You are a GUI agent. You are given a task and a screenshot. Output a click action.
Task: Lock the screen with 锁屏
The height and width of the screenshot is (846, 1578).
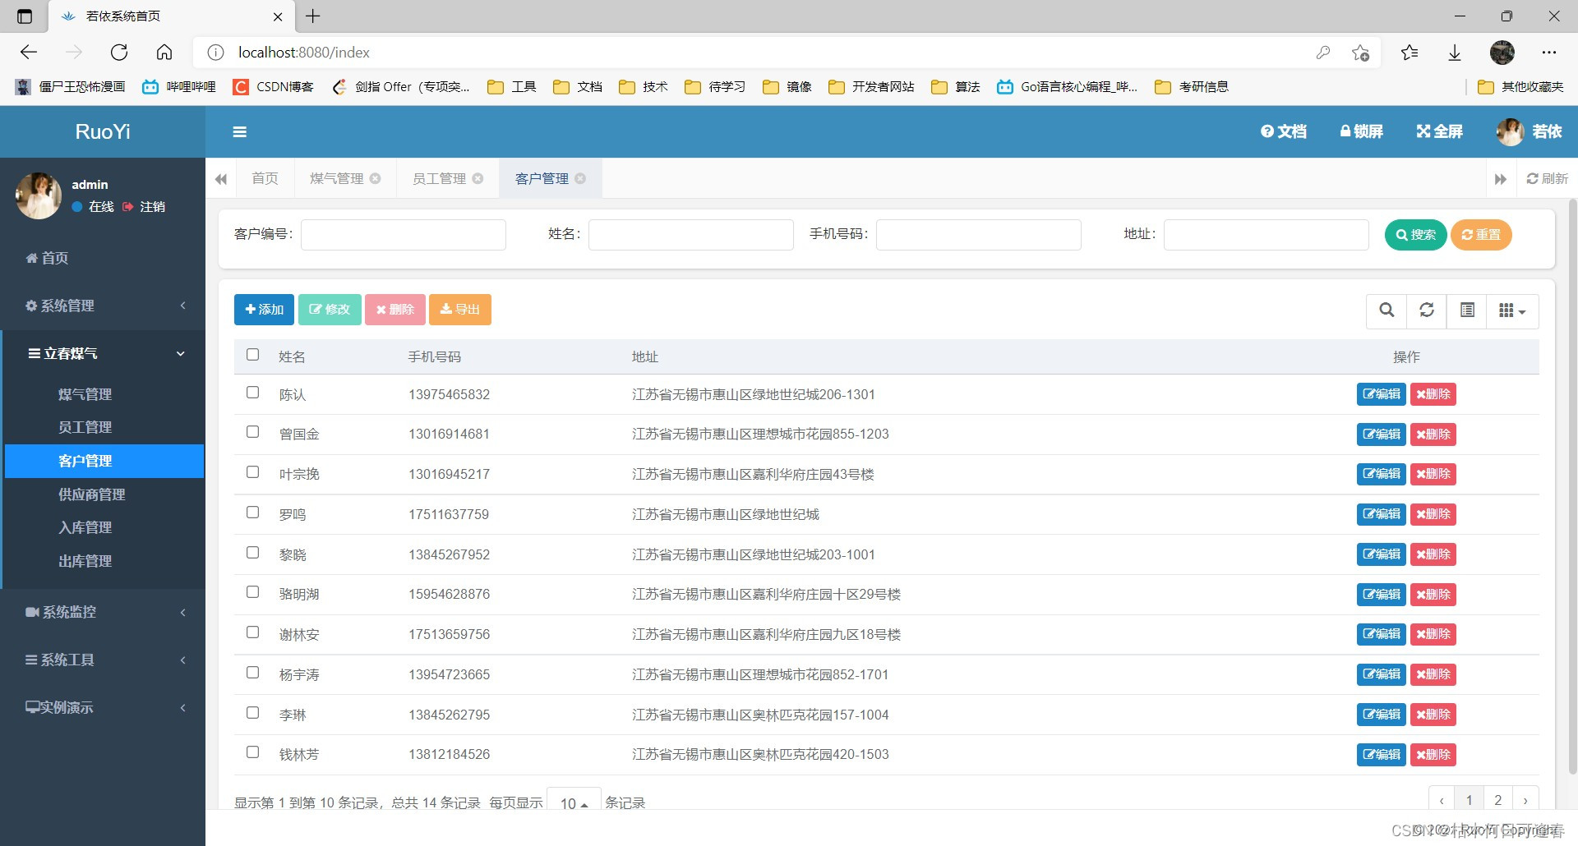pyautogui.click(x=1361, y=131)
